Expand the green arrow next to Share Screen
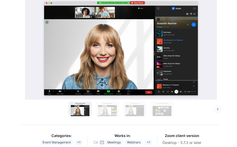The image size is (237, 147). [x=113, y=91]
